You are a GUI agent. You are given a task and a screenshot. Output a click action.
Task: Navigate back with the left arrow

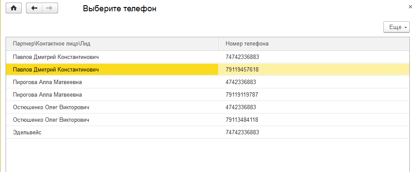tap(34, 8)
